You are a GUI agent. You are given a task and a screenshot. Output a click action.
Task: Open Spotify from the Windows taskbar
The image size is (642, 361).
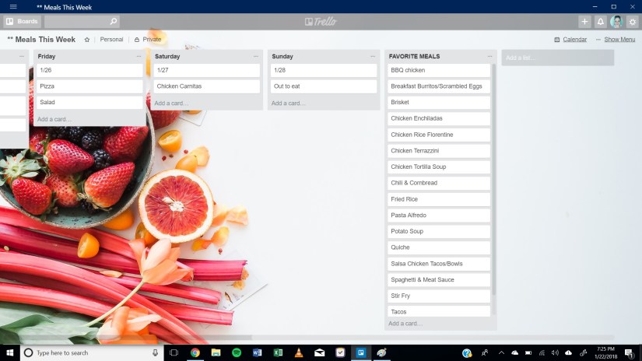pos(237,352)
